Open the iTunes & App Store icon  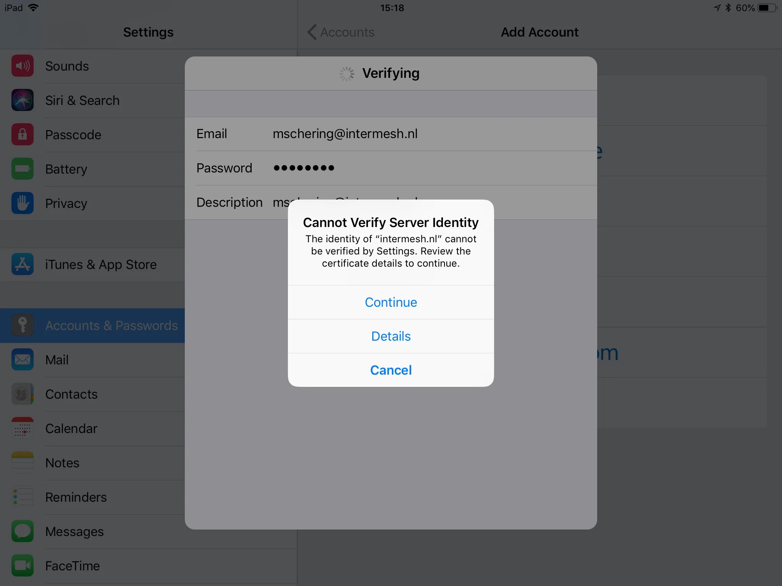(x=23, y=264)
